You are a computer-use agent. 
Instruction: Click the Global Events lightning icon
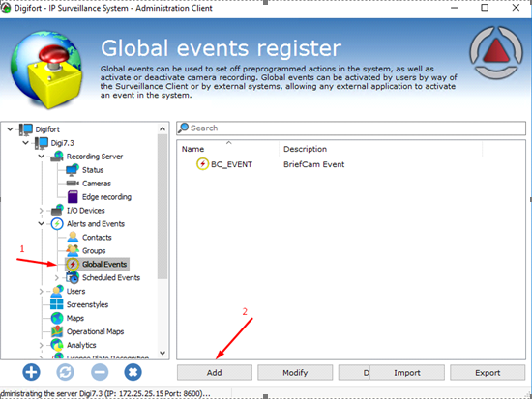point(73,264)
